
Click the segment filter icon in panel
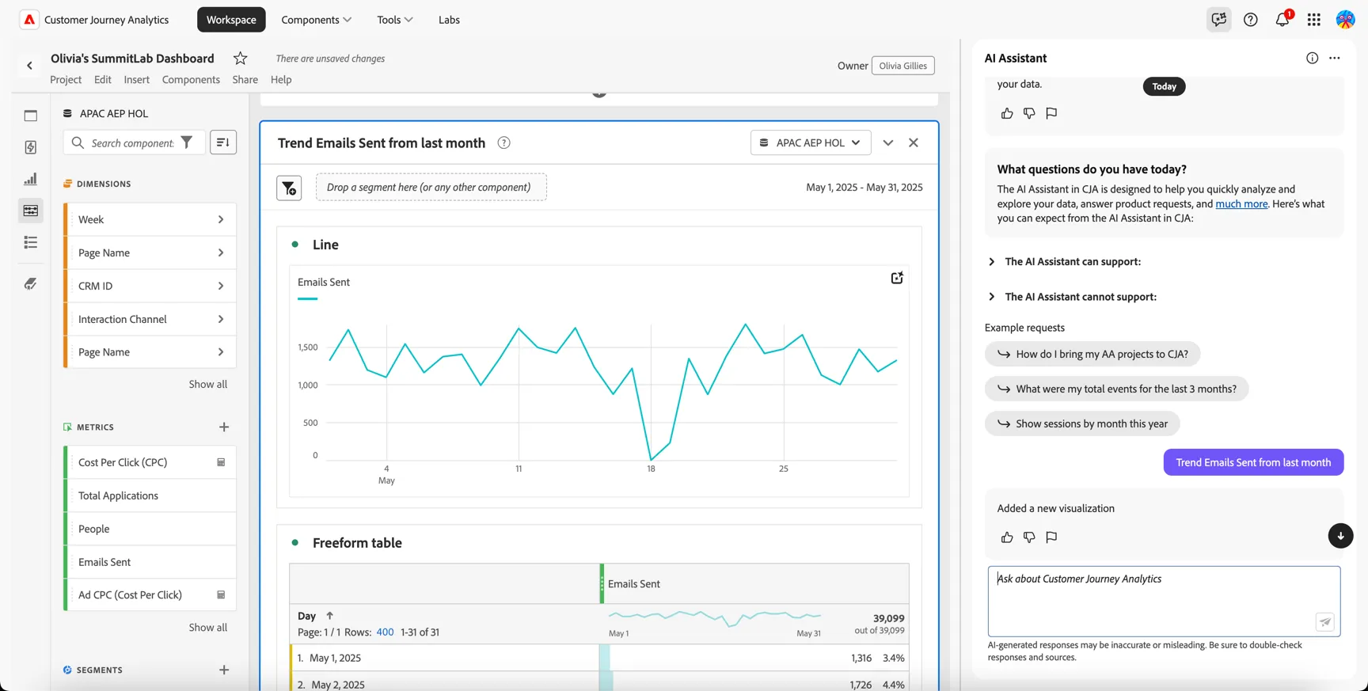[x=289, y=188]
